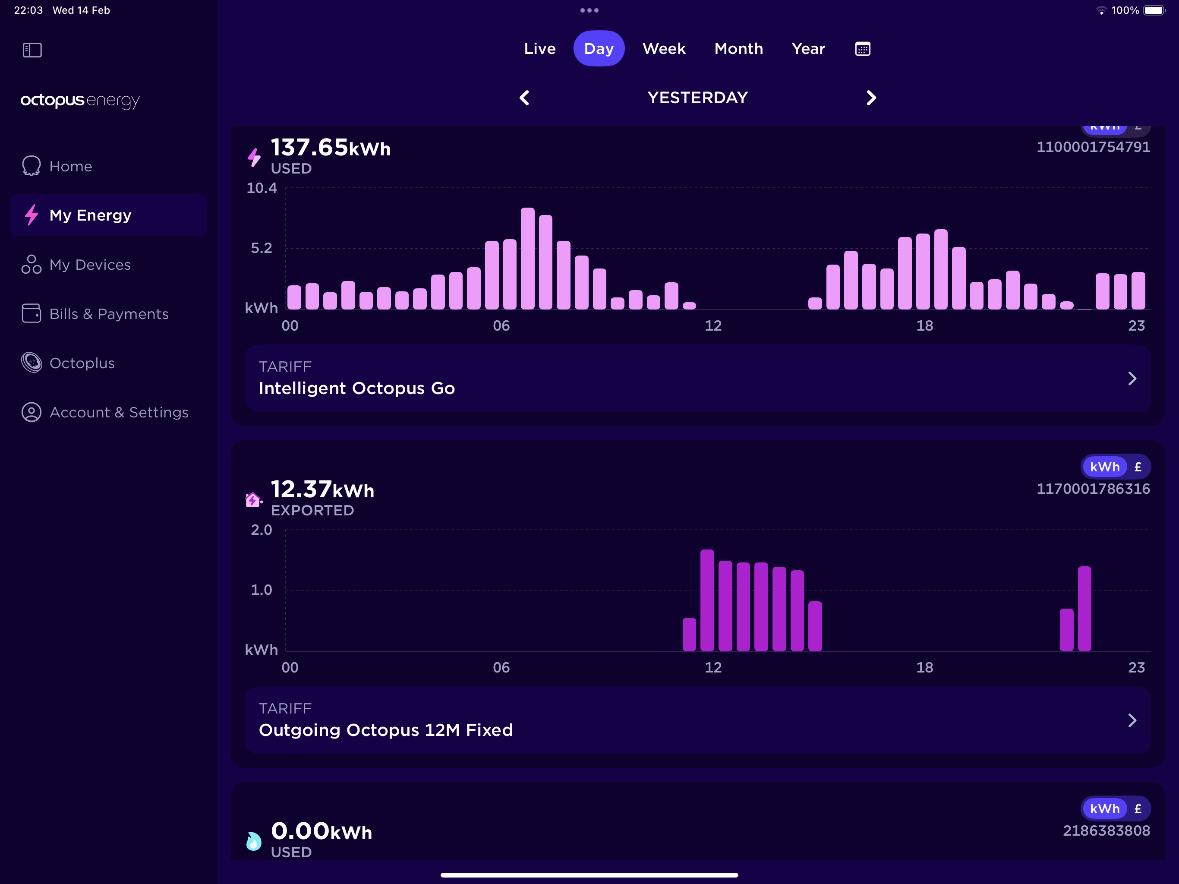Open the calendar date picker icon
1179x884 pixels.
[x=862, y=49]
